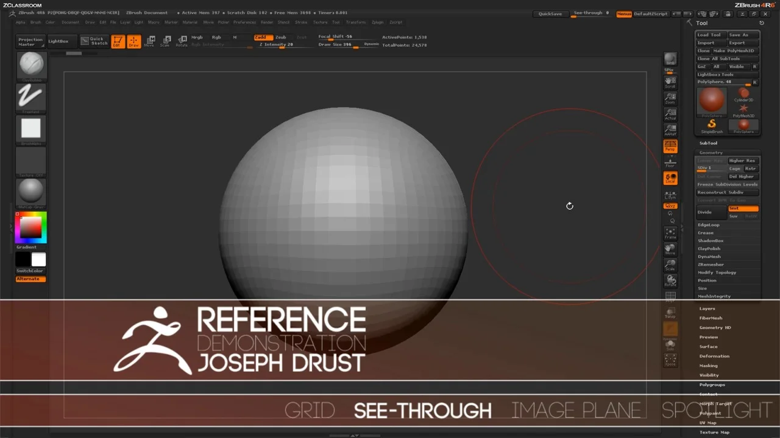Expand the SubTool palette section
Image resolution: width=780 pixels, height=438 pixels.
(x=708, y=144)
